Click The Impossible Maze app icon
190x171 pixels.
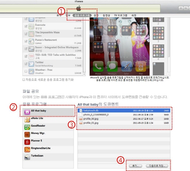(x=31, y=34)
